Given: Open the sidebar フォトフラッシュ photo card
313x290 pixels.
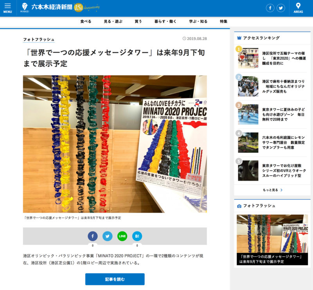Looking at the screenshot, I should (272, 240).
